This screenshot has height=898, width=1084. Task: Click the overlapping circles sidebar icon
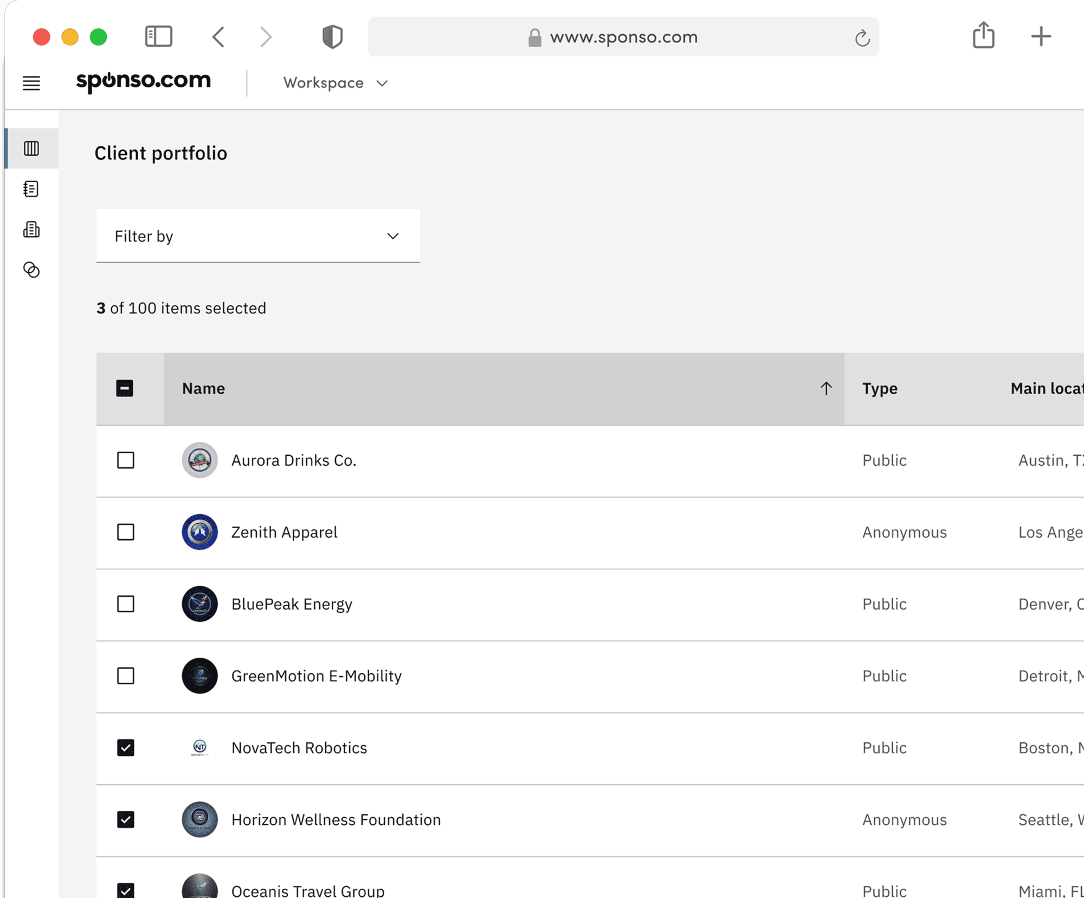click(31, 270)
